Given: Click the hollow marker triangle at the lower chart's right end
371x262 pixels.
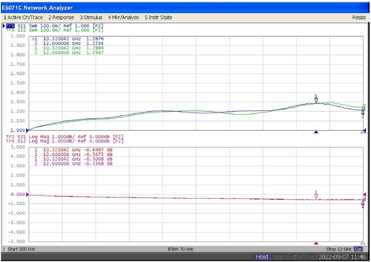Looking at the screenshot, I should [x=363, y=243].
